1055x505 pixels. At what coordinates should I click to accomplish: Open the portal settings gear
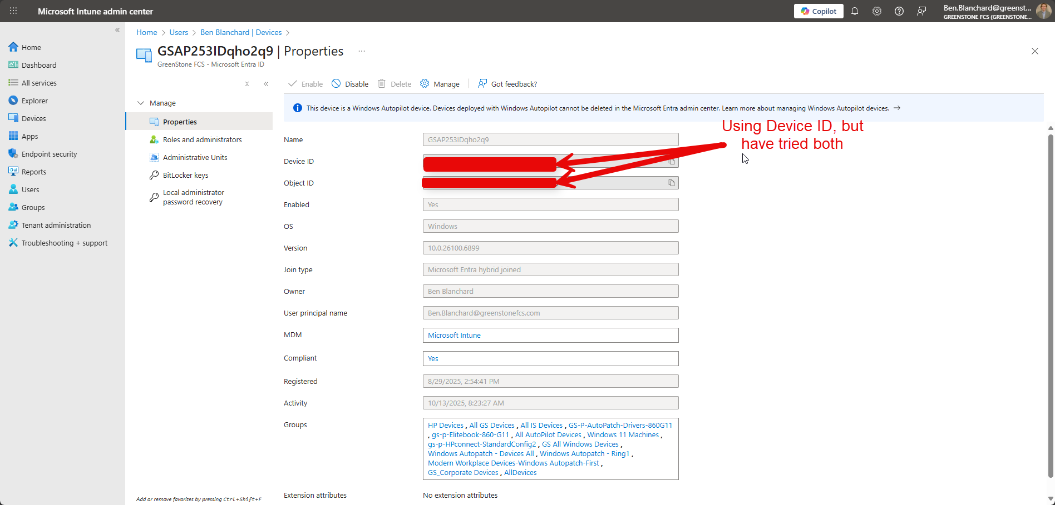[876, 11]
